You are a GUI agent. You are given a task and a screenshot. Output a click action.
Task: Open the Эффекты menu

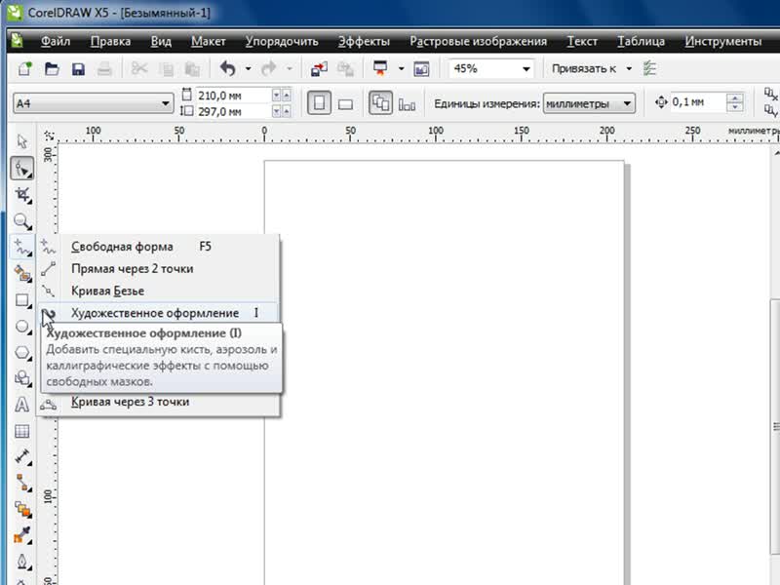[x=364, y=41]
